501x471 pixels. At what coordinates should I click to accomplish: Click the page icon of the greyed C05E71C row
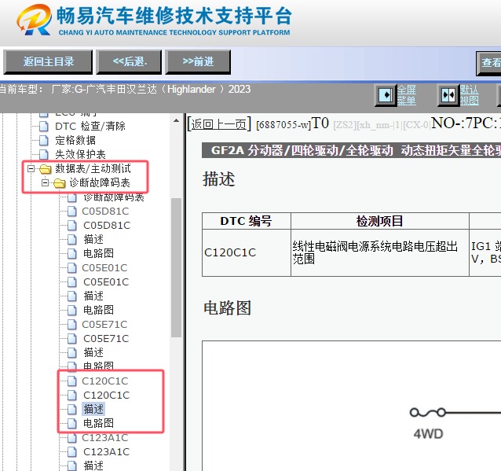pos(72,325)
